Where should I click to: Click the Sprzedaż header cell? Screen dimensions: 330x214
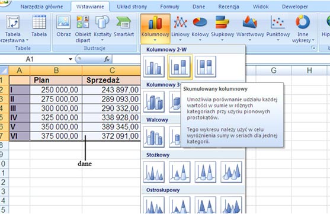tap(111, 80)
